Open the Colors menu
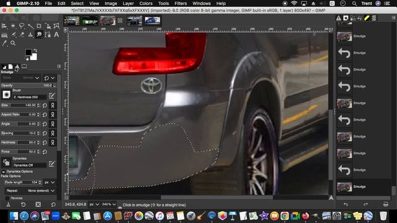The height and width of the screenshot is (223, 397). click(146, 4)
